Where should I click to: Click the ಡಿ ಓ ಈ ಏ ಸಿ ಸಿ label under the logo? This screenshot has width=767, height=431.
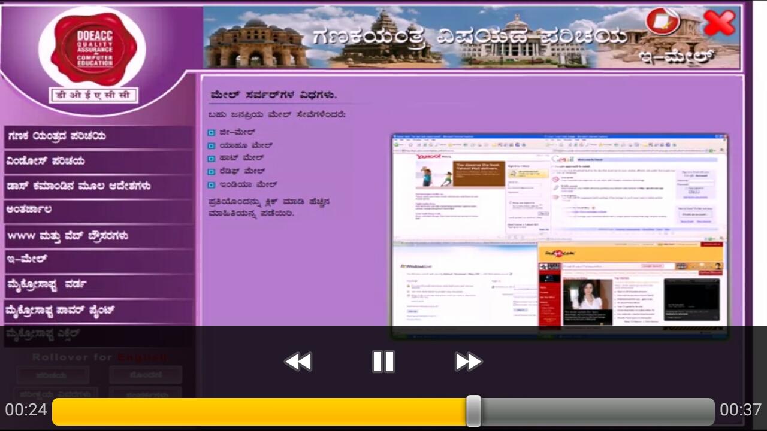point(93,95)
